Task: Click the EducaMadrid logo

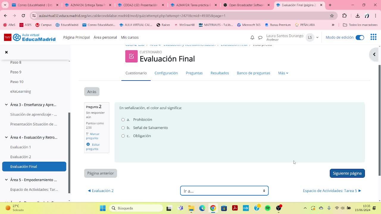Action: coord(30,37)
